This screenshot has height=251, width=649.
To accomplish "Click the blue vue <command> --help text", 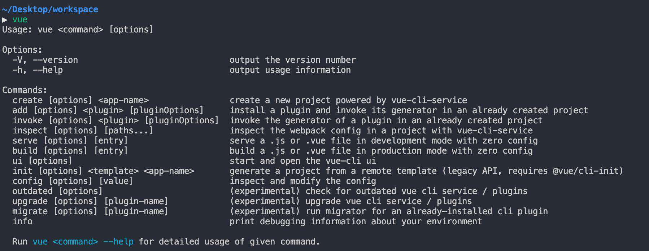I will coord(83,242).
